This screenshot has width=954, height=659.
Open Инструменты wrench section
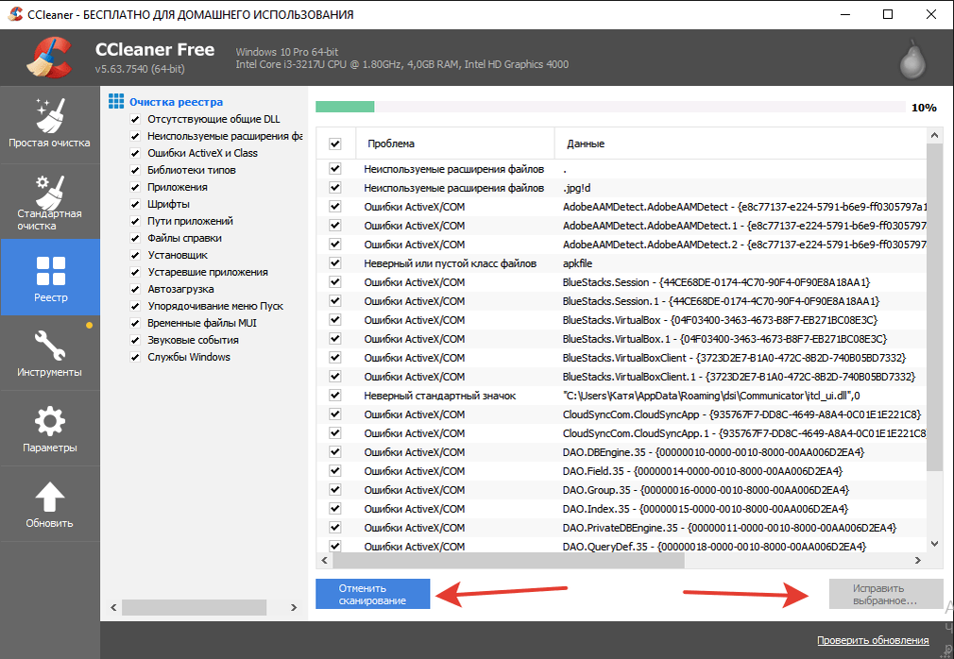click(x=49, y=353)
